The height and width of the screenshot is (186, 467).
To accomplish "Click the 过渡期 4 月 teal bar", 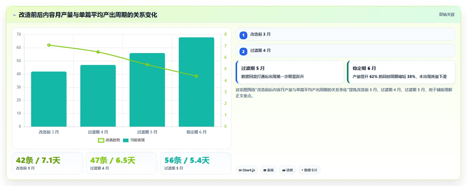I will pos(98,96).
